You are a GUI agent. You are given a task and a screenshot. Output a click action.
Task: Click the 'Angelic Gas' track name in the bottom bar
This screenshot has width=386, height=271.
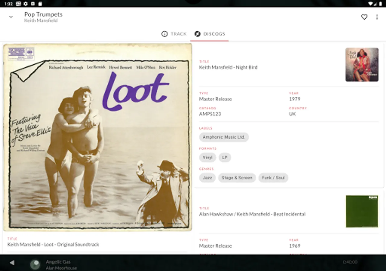point(58,262)
